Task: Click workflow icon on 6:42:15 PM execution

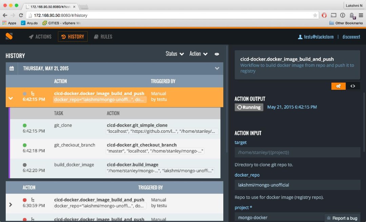Action: click(33, 94)
